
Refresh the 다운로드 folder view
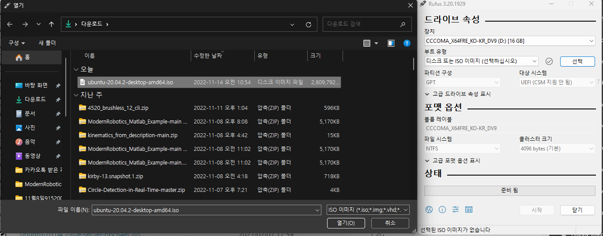[x=309, y=25]
